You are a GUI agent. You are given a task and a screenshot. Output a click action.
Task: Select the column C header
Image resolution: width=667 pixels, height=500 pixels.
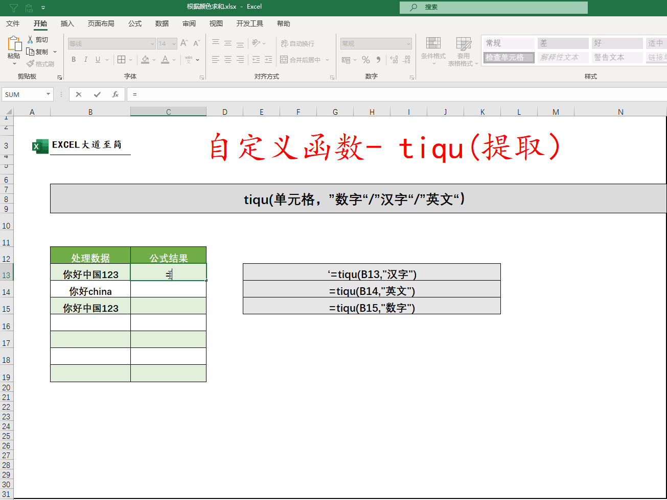169,112
